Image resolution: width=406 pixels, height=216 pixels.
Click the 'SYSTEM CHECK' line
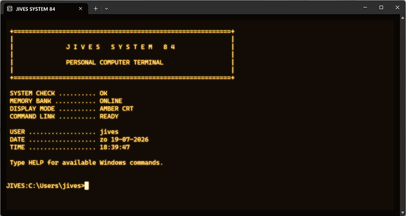click(58, 93)
